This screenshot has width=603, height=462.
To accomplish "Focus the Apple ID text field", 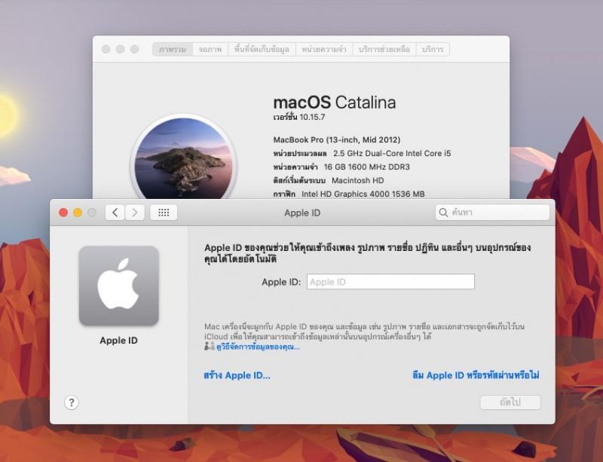I will click(x=390, y=282).
